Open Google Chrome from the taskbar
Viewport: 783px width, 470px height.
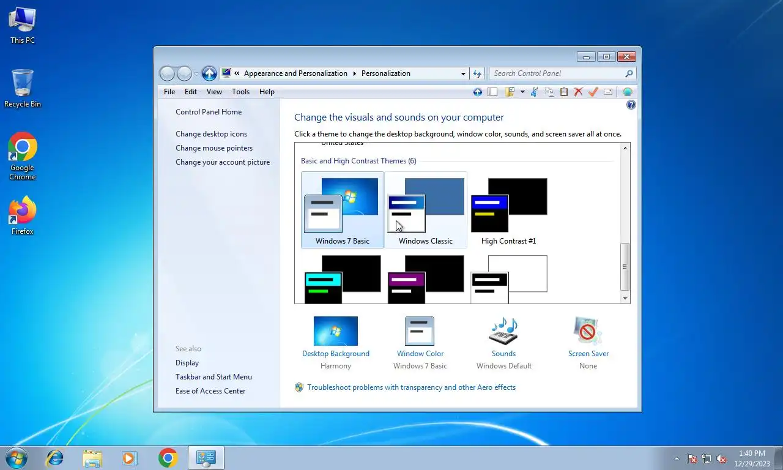point(168,458)
